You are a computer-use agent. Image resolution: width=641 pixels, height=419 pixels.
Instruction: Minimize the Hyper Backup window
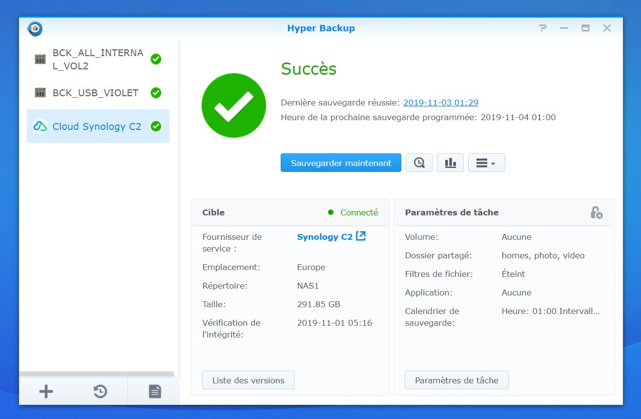coord(564,28)
